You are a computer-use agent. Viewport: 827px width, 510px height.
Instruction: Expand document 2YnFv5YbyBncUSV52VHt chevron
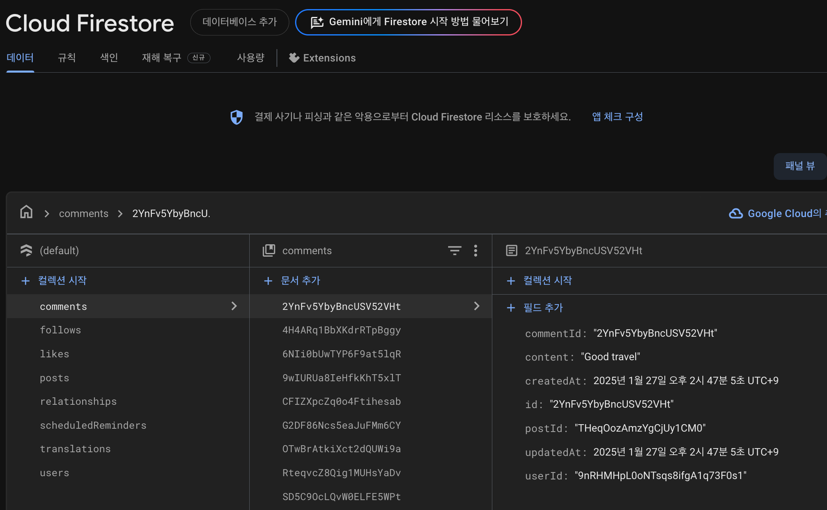click(x=477, y=306)
